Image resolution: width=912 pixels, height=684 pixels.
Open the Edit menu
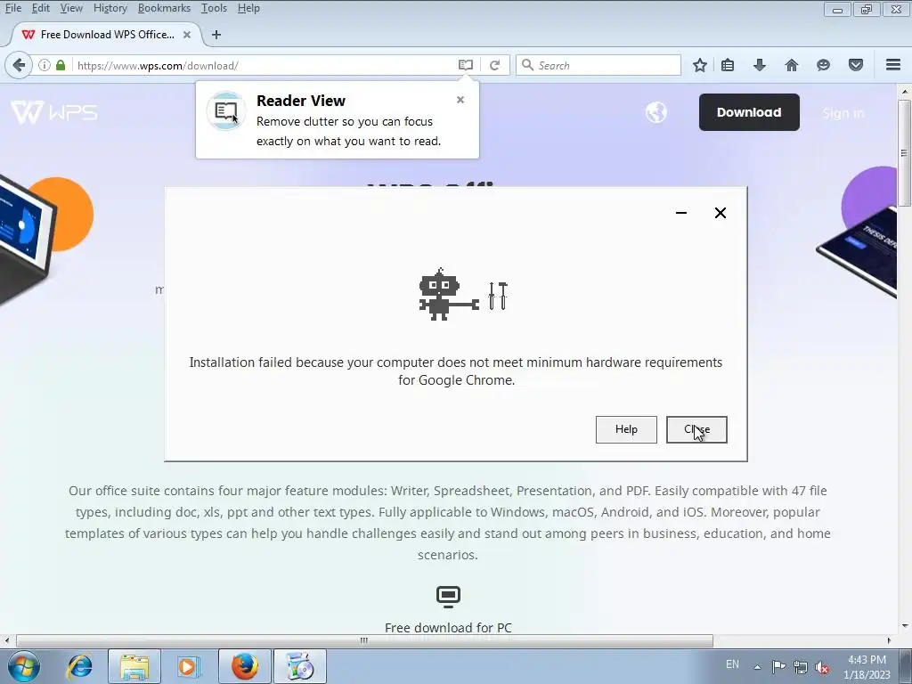tap(41, 8)
